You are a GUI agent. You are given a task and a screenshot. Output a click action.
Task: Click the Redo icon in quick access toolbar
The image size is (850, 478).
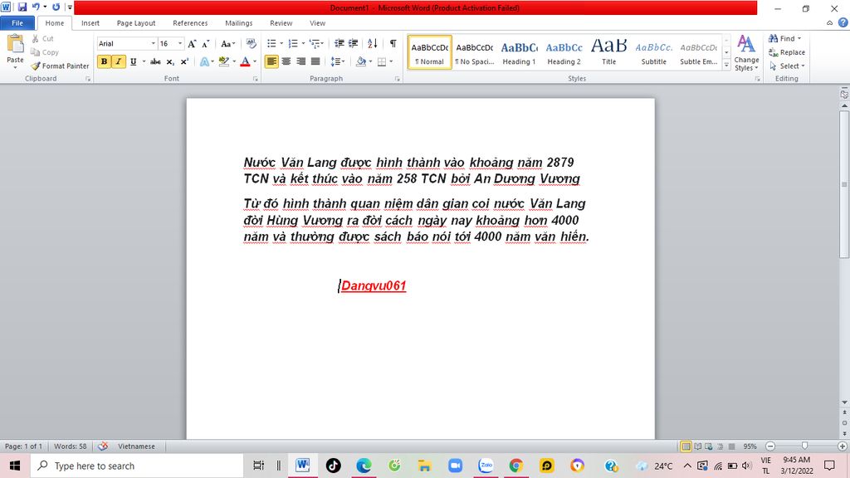point(56,7)
